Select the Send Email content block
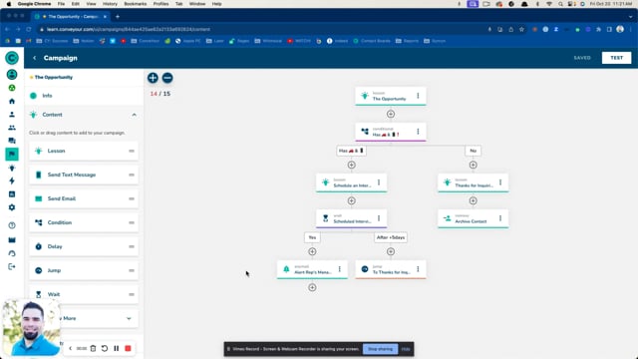 (x=84, y=198)
